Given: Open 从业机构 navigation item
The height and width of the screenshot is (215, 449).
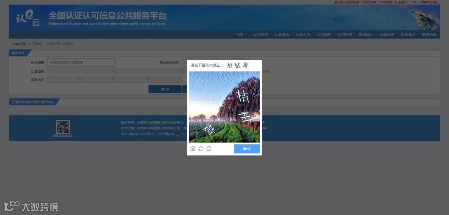Looking at the screenshot, I should tap(282, 34).
